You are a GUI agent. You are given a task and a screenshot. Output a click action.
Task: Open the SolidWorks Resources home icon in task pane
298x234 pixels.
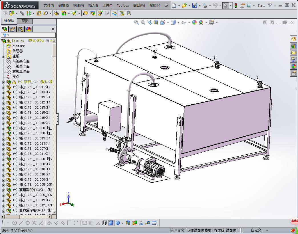[x=293, y=39]
